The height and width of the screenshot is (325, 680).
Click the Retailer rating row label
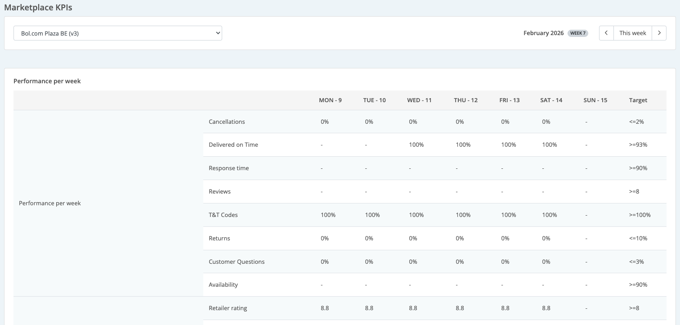pos(228,308)
